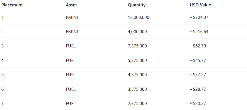Select the 4,000,000 quantity cell
247x110 pixels.
click(x=137, y=32)
